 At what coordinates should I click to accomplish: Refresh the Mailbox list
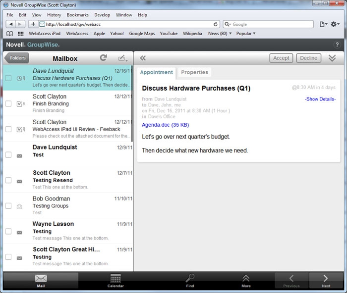103,58
